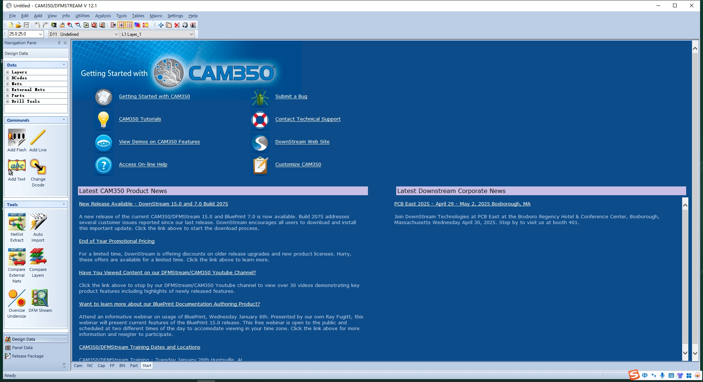
Task: Click the New file toolbar icon
Action: [11, 25]
